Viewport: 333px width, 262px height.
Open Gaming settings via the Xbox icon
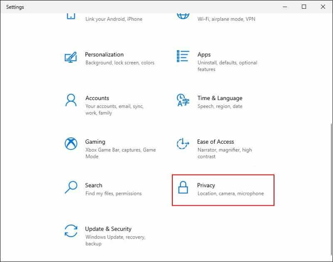(x=71, y=144)
